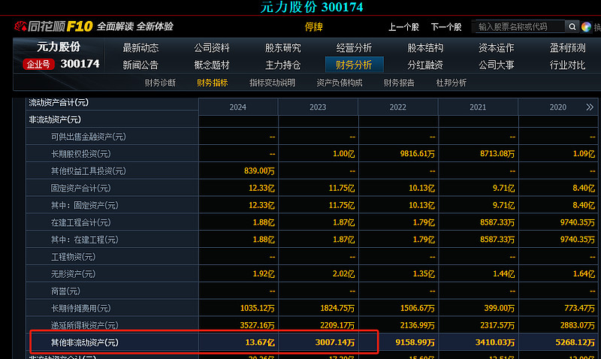Open 最新动态 tab
The width and height of the screenshot is (601, 359).
point(140,48)
